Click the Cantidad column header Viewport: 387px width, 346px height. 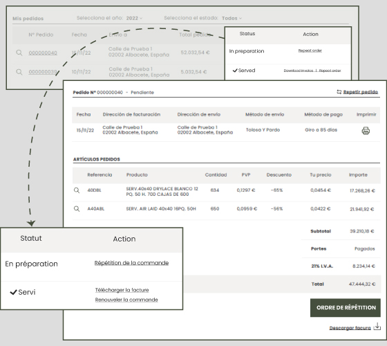pyautogui.click(x=216, y=175)
